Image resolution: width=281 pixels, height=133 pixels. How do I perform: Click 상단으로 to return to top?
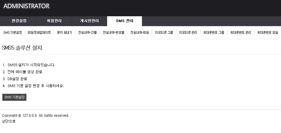9,121
